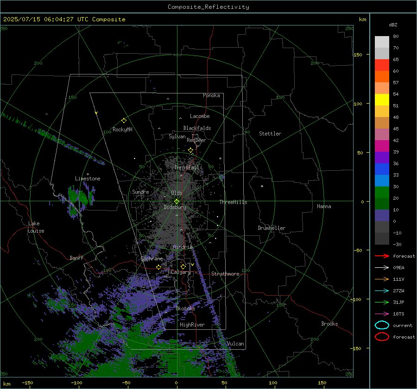Click the Hanna city label
Viewport: 417px width, 389px height.
324,206
